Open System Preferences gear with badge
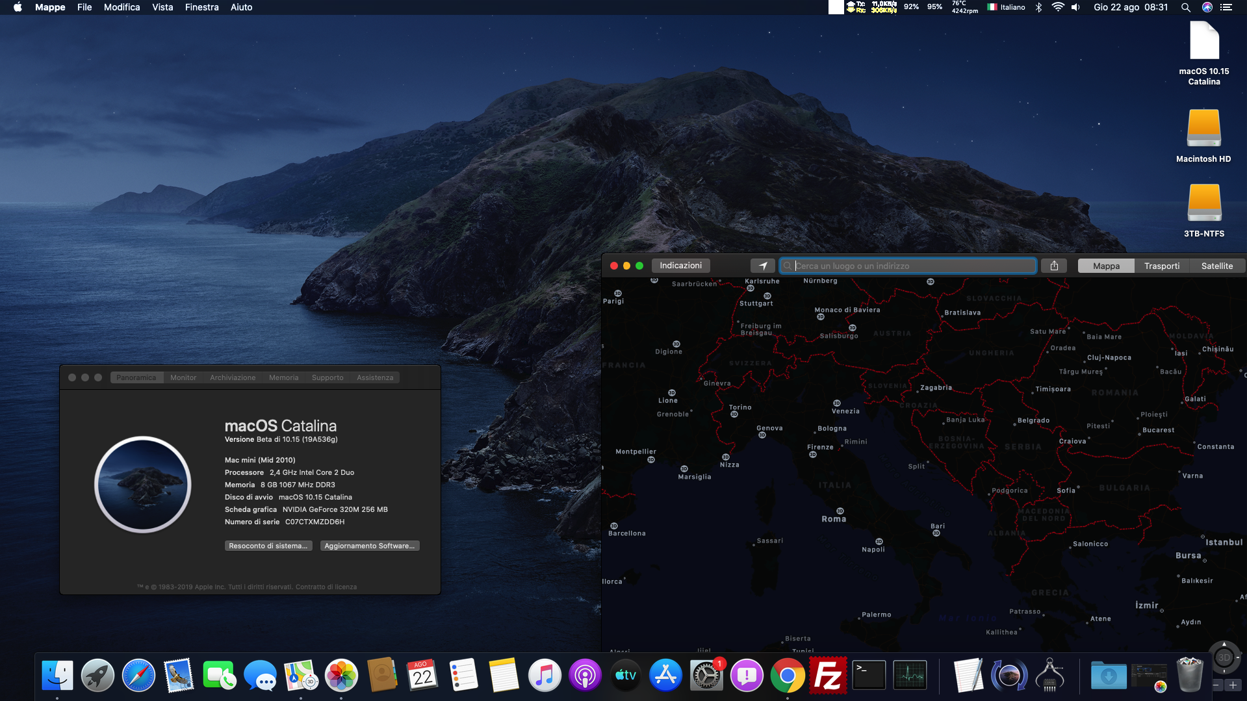 click(x=706, y=676)
